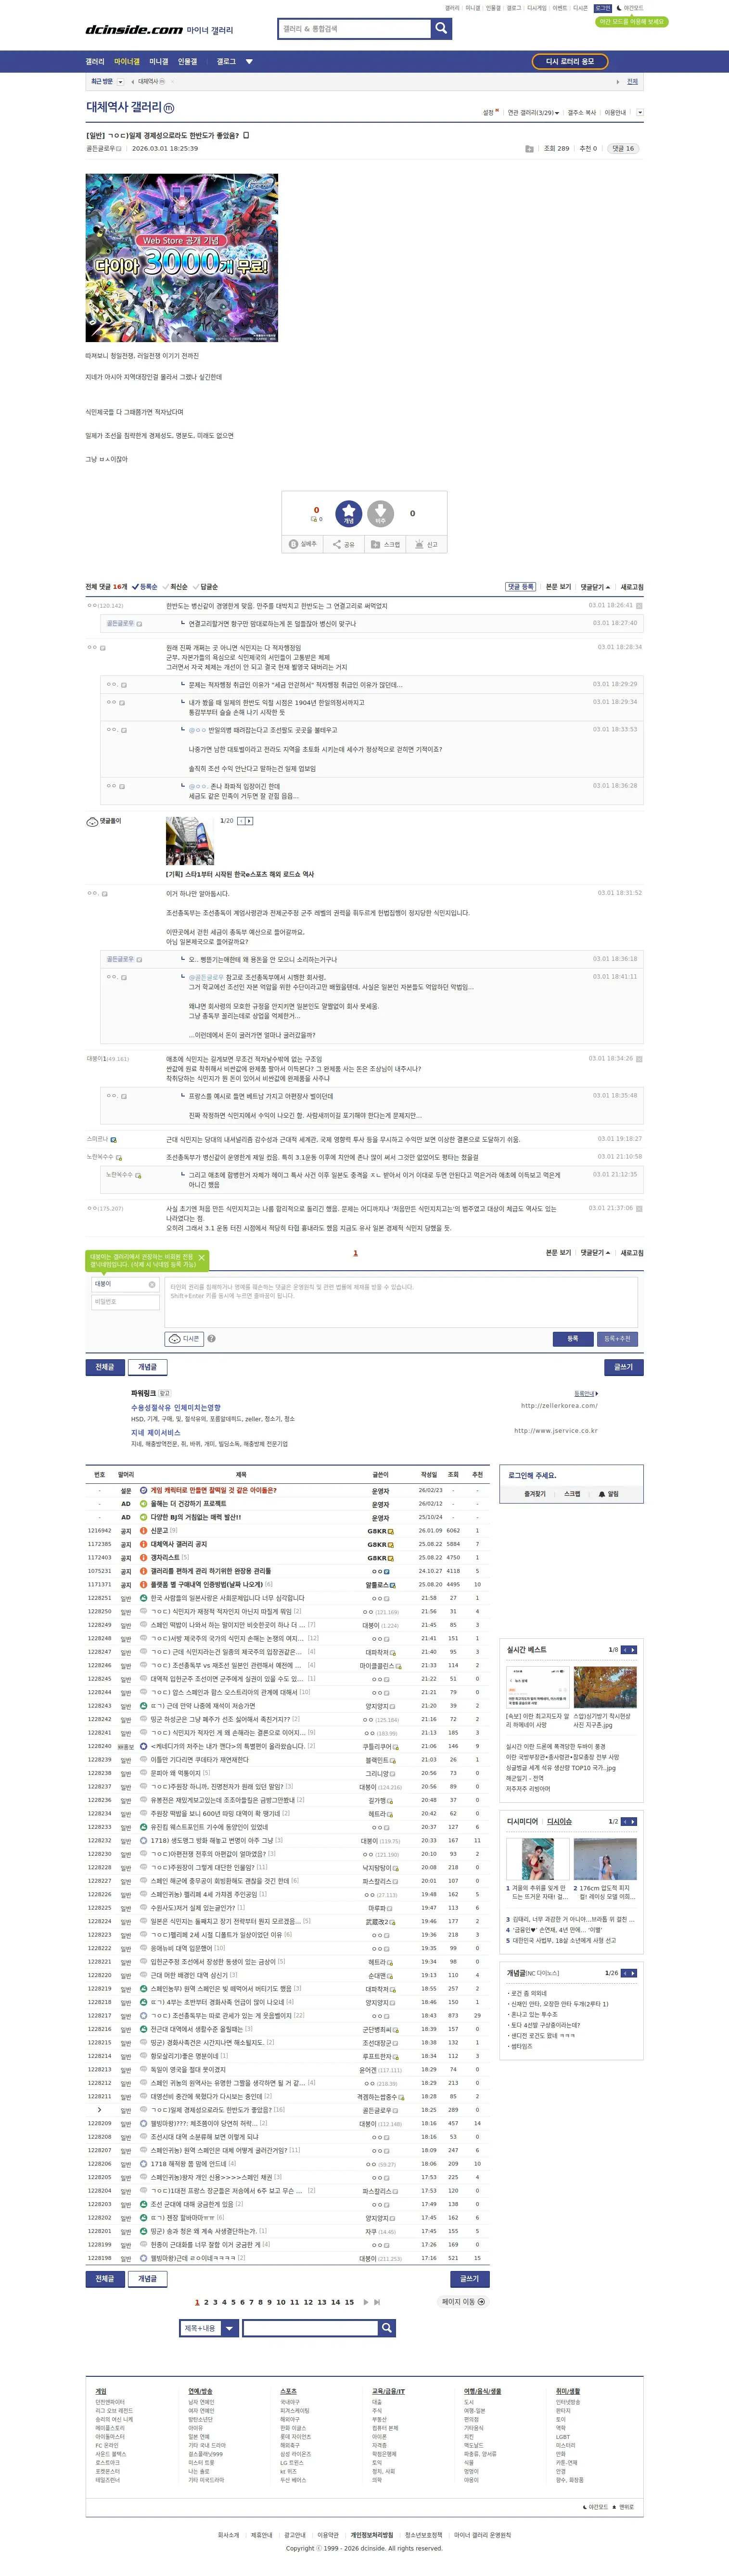Click the 비추 downvote arrow icon
Image resolution: width=729 pixels, height=2576 pixels.
coord(380,513)
